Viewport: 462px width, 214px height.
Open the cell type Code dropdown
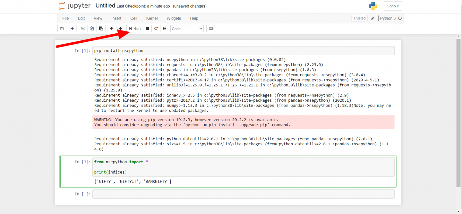pyautogui.click(x=187, y=28)
